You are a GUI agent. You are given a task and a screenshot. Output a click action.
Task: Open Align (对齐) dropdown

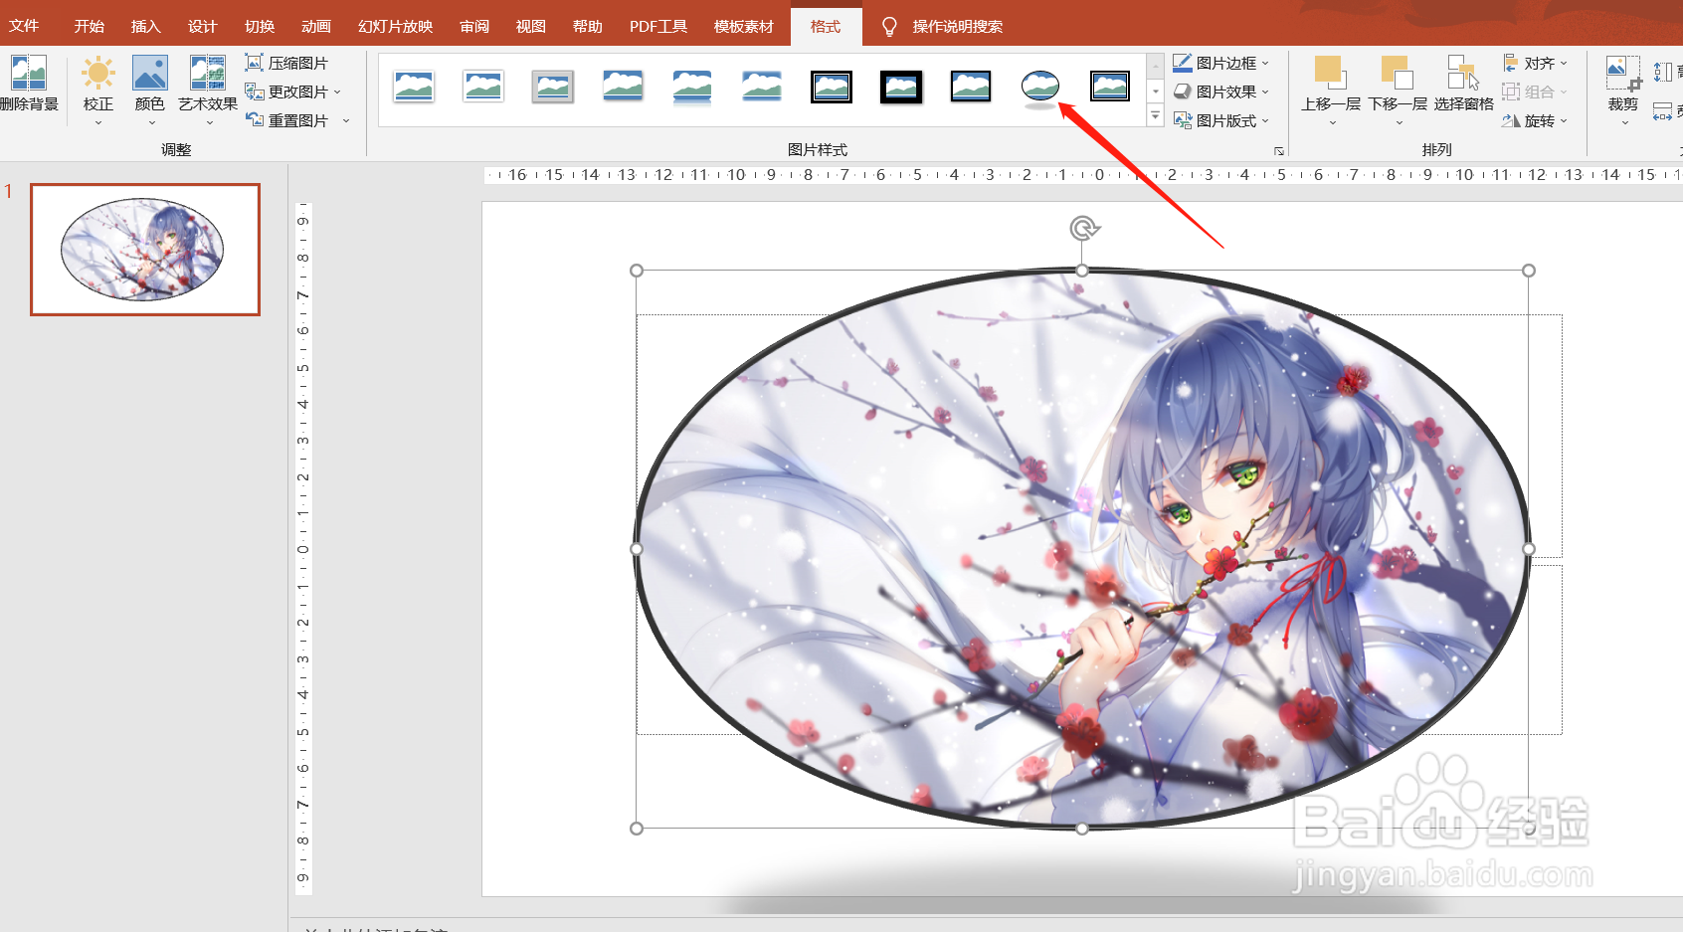click(x=1536, y=63)
